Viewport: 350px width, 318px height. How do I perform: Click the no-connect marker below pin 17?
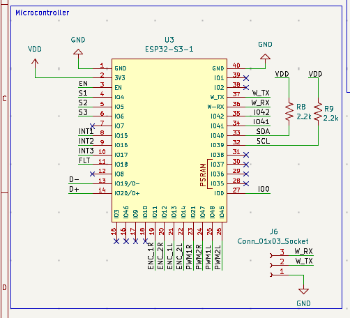point(135,241)
